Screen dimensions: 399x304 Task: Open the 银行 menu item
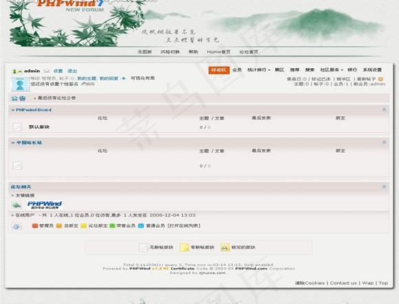pos(352,69)
